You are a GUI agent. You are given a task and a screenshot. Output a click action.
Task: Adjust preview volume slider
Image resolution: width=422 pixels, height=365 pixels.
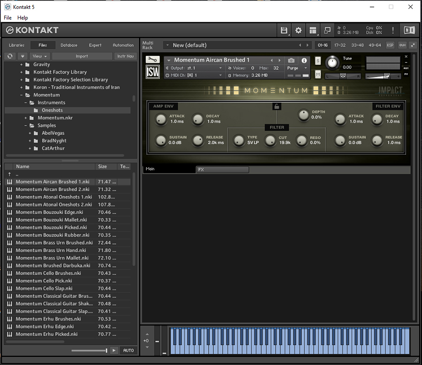pyautogui.click(x=90, y=350)
